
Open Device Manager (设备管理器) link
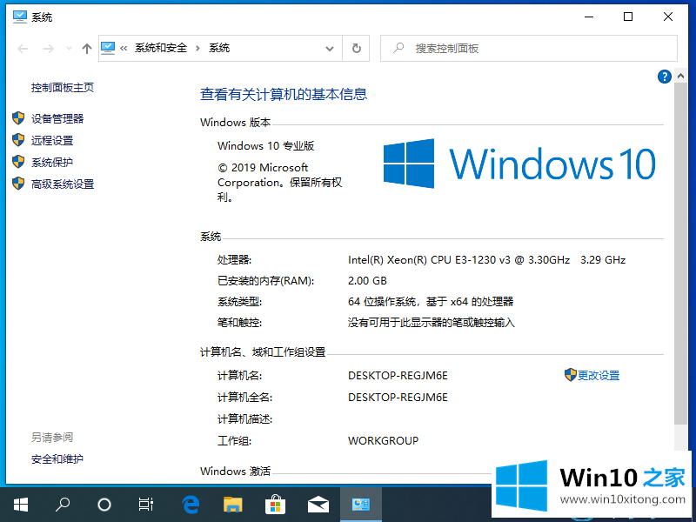(x=57, y=118)
